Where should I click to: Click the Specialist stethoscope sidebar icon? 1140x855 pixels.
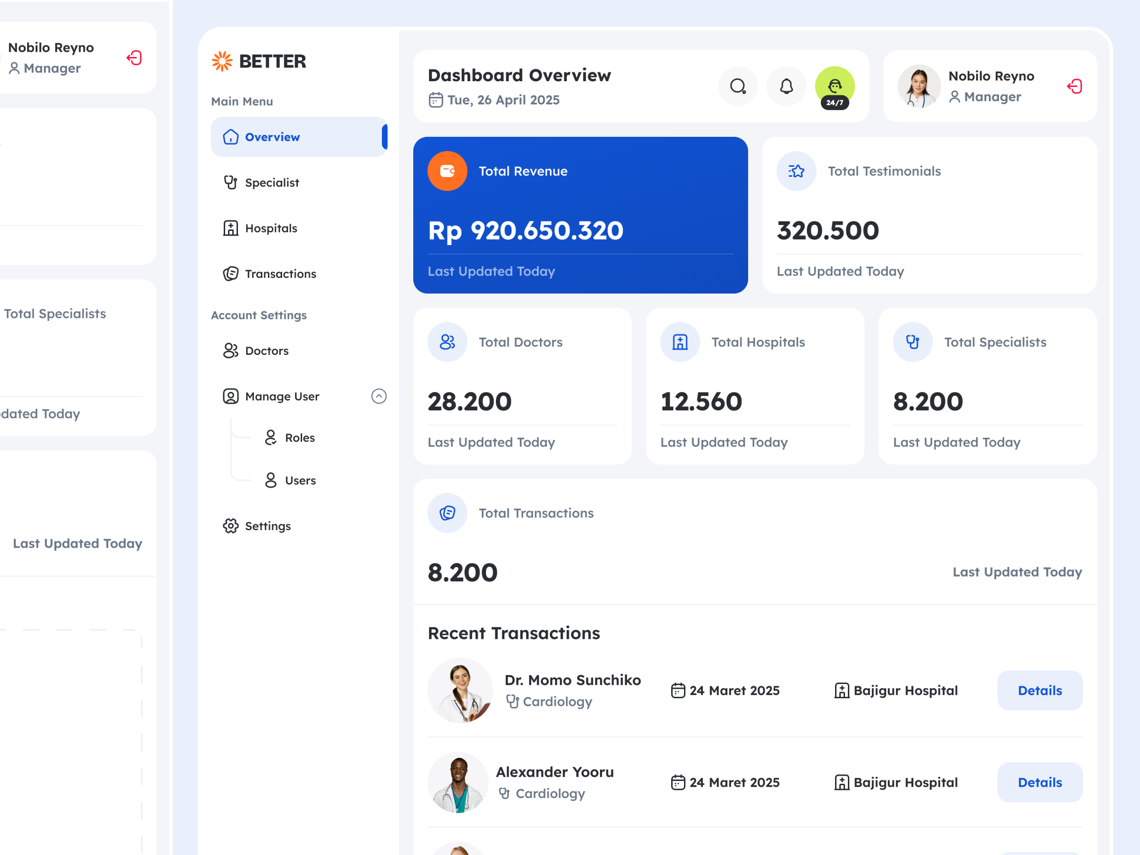click(x=230, y=182)
